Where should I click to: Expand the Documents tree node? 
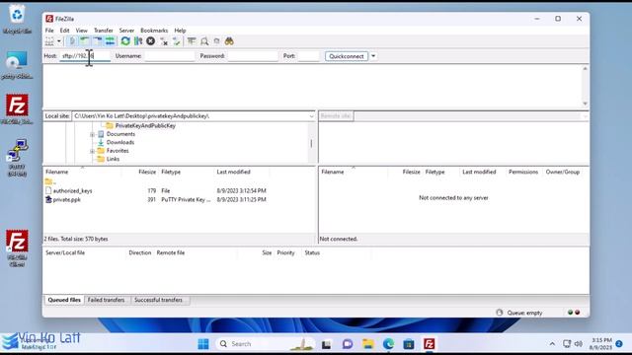pyautogui.click(x=92, y=134)
